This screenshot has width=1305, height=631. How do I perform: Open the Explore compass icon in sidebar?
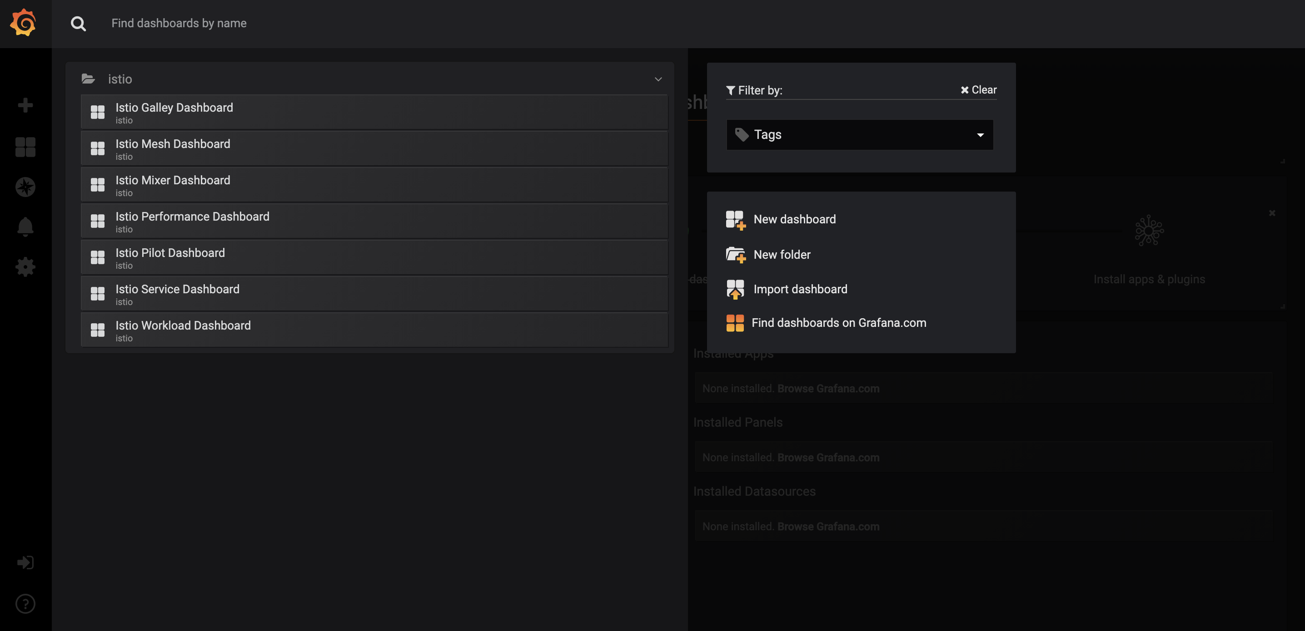(x=25, y=187)
